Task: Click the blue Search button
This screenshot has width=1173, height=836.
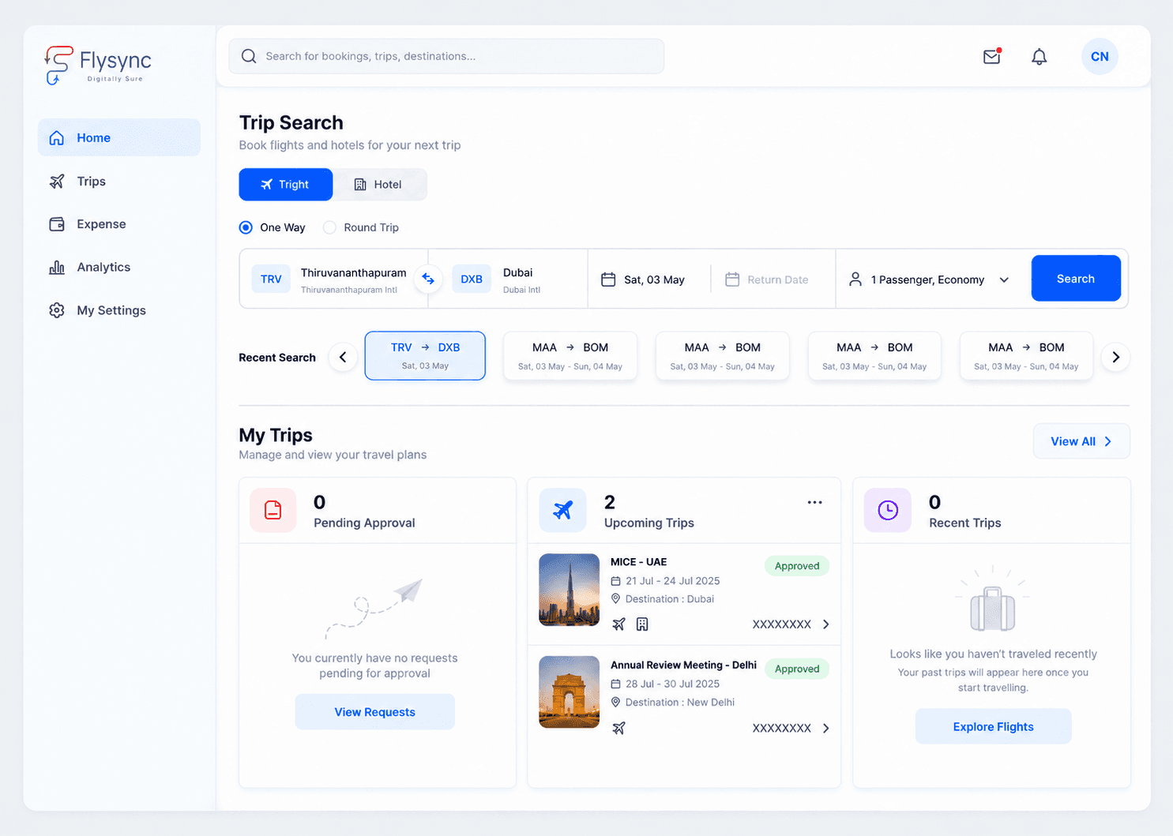Action: pos(1076,278)
